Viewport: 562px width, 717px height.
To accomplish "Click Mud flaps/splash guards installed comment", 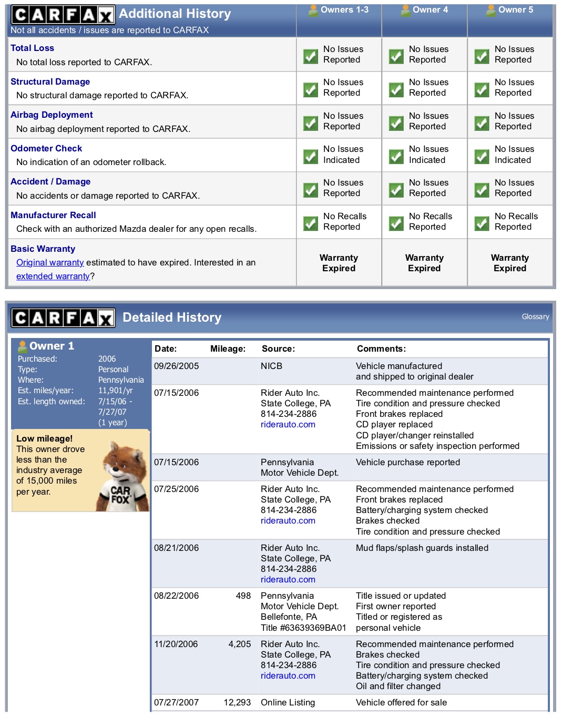I will click(x=422, y=548).
